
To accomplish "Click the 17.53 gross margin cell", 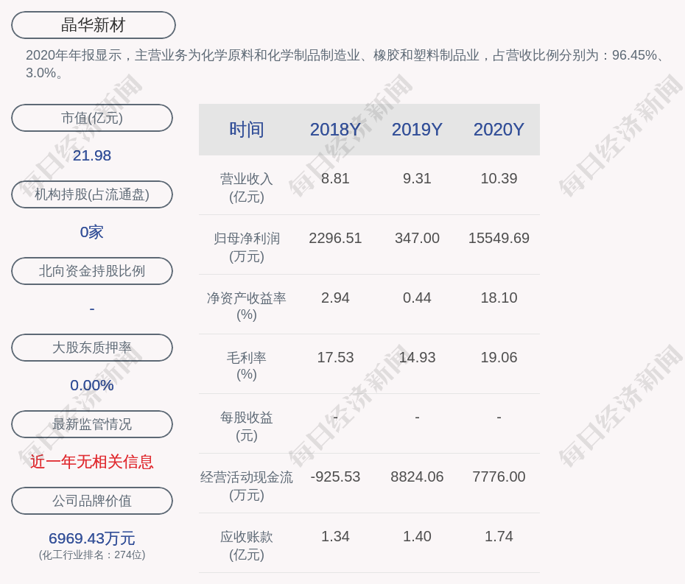I will click(335, 358).
